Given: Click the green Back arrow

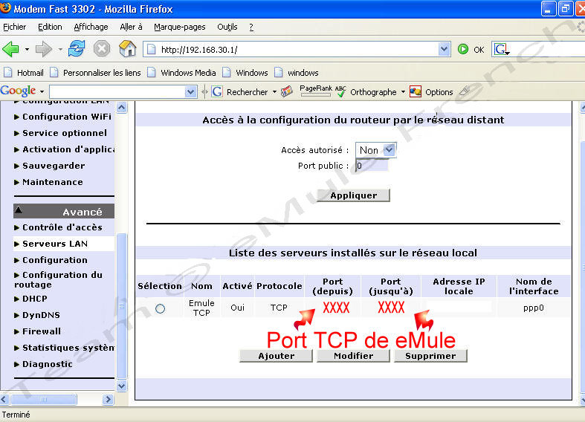Looking at the screenshot, I should 10,49.
